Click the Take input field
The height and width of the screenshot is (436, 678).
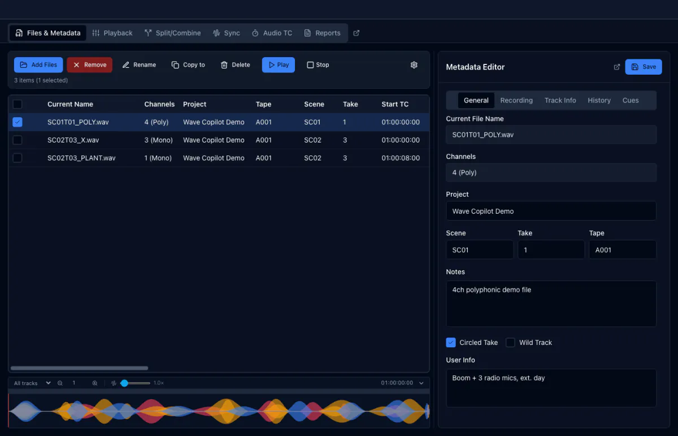pyautogui.click(x=551, y=250)
